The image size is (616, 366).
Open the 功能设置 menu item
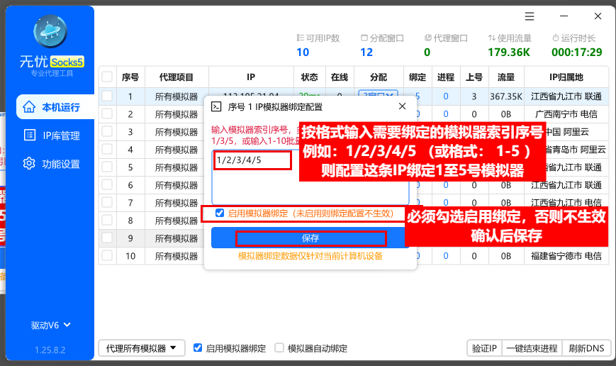[60, 164]
